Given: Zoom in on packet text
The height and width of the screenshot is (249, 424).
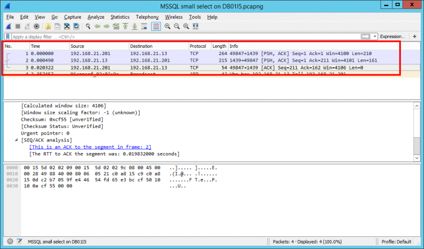Looking at the screenshot, I should pos(167,26).
